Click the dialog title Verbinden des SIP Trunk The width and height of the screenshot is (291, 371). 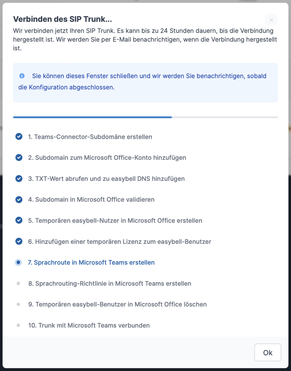[x=62, y=19]
